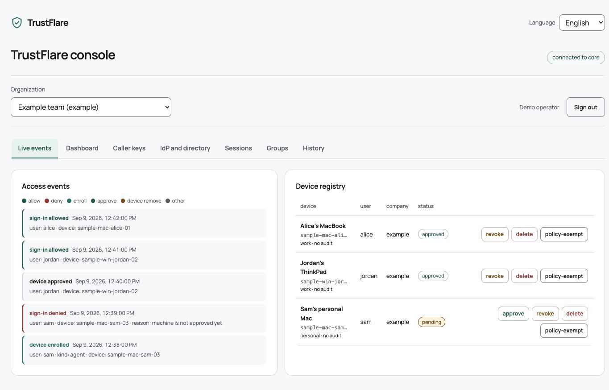Click the device remove legend brown dot

click(x=123, y=201)
